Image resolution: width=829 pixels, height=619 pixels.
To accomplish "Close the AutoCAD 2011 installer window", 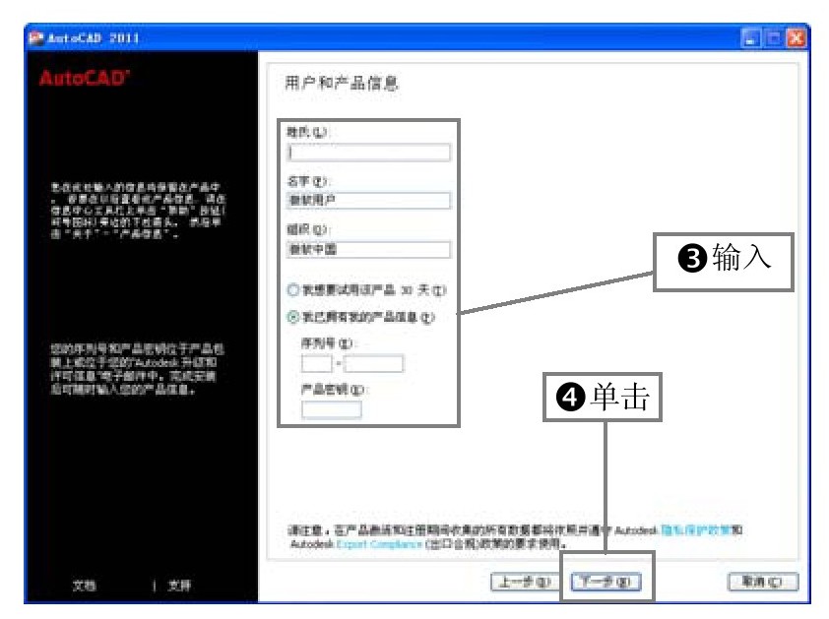I will coord(797,38).
